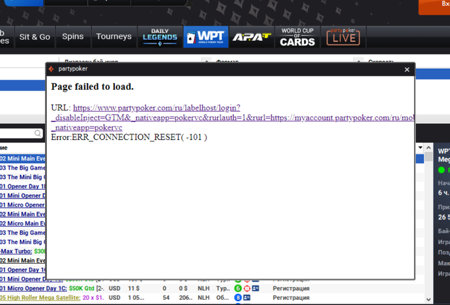Click 'Об...' type cell in High Roller row
Viewport: 450px width, 305px height.
coord(223,298)
